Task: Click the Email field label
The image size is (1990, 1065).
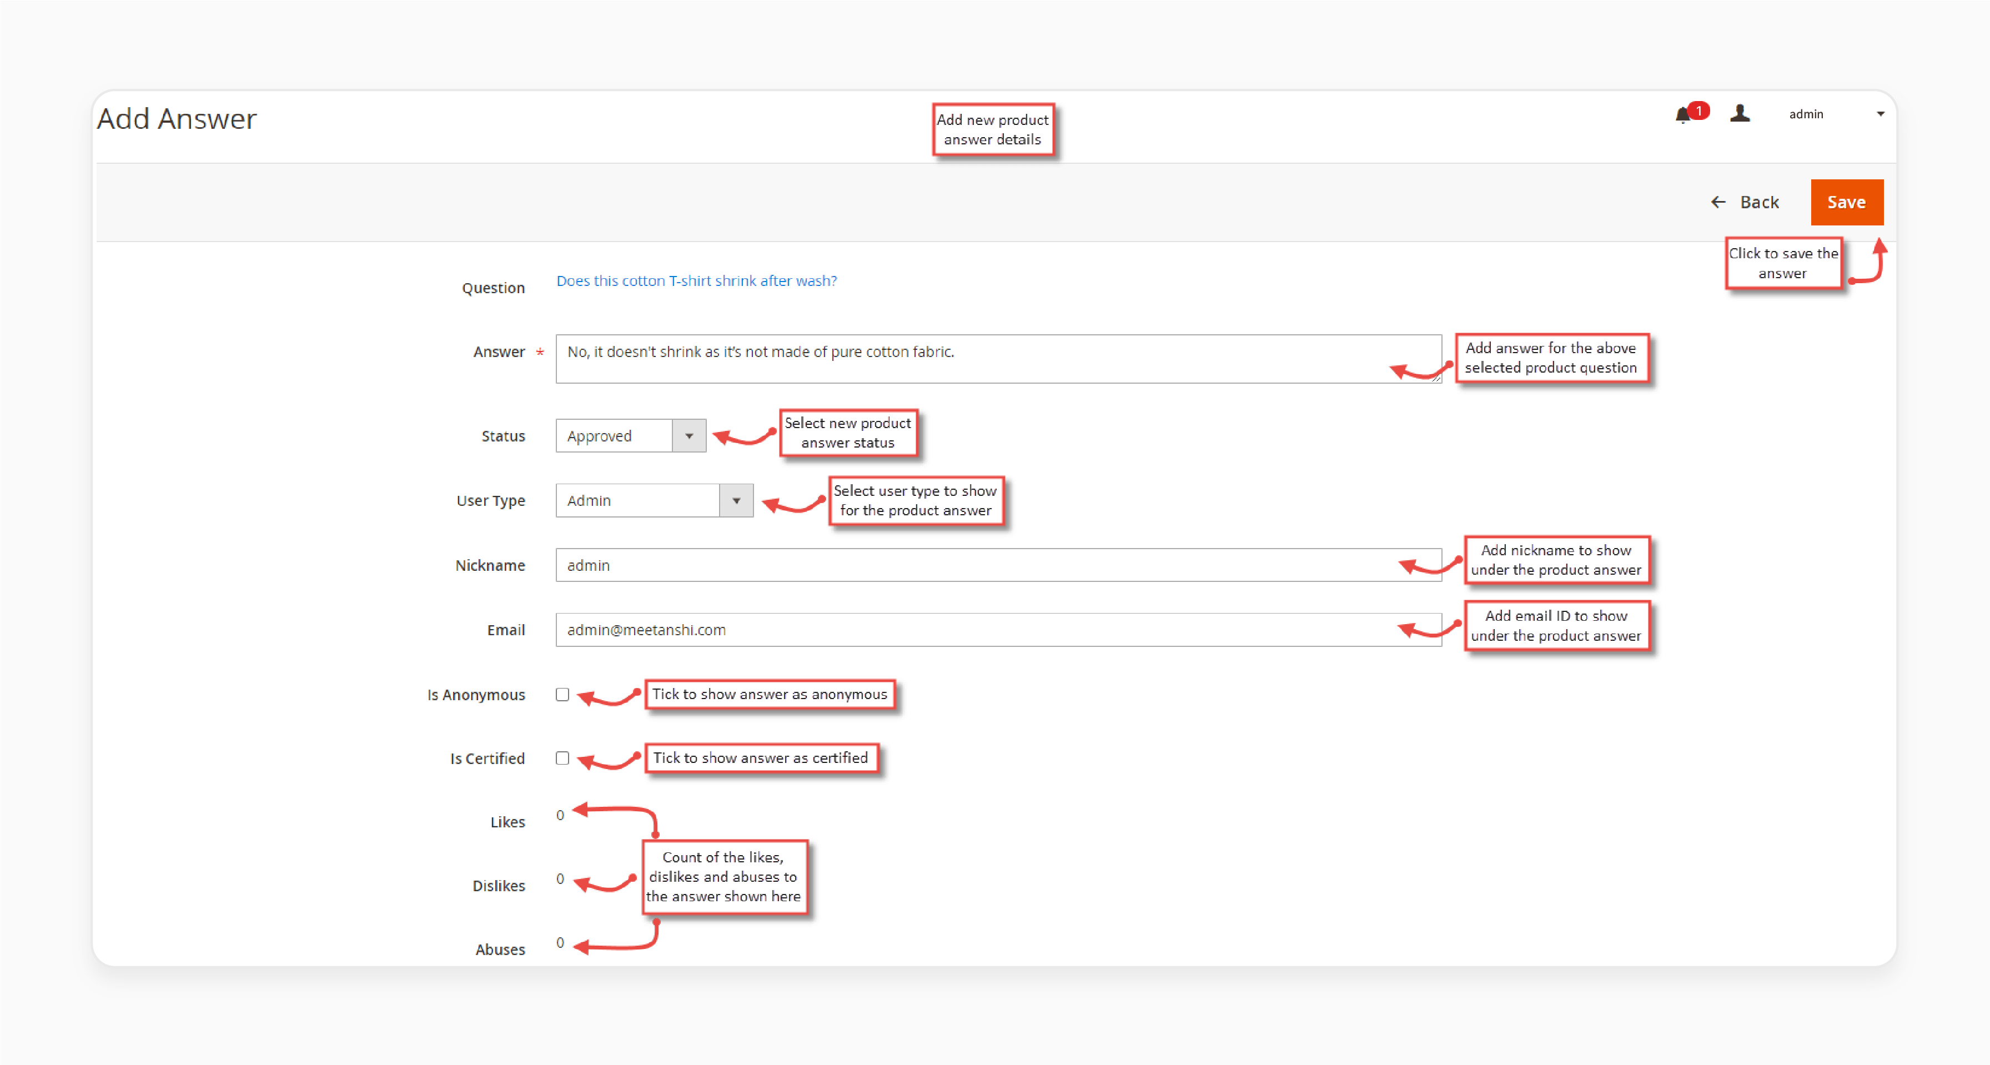Action: tap(506, 630)
